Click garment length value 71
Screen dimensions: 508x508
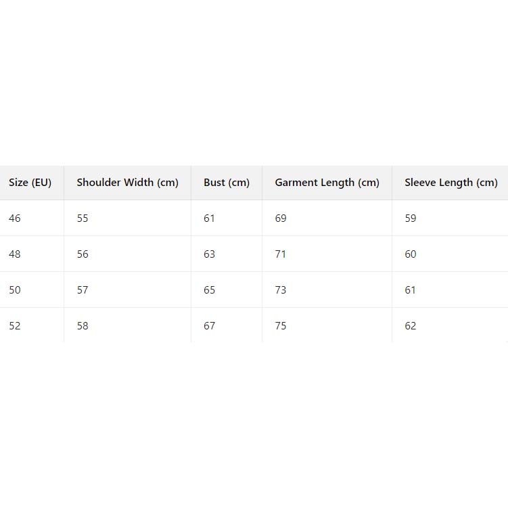[281, 254]
